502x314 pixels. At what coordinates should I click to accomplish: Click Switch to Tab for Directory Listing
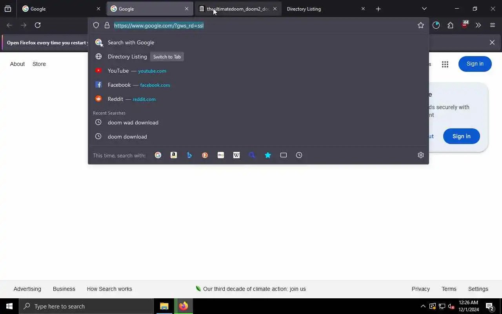point(167,57)
